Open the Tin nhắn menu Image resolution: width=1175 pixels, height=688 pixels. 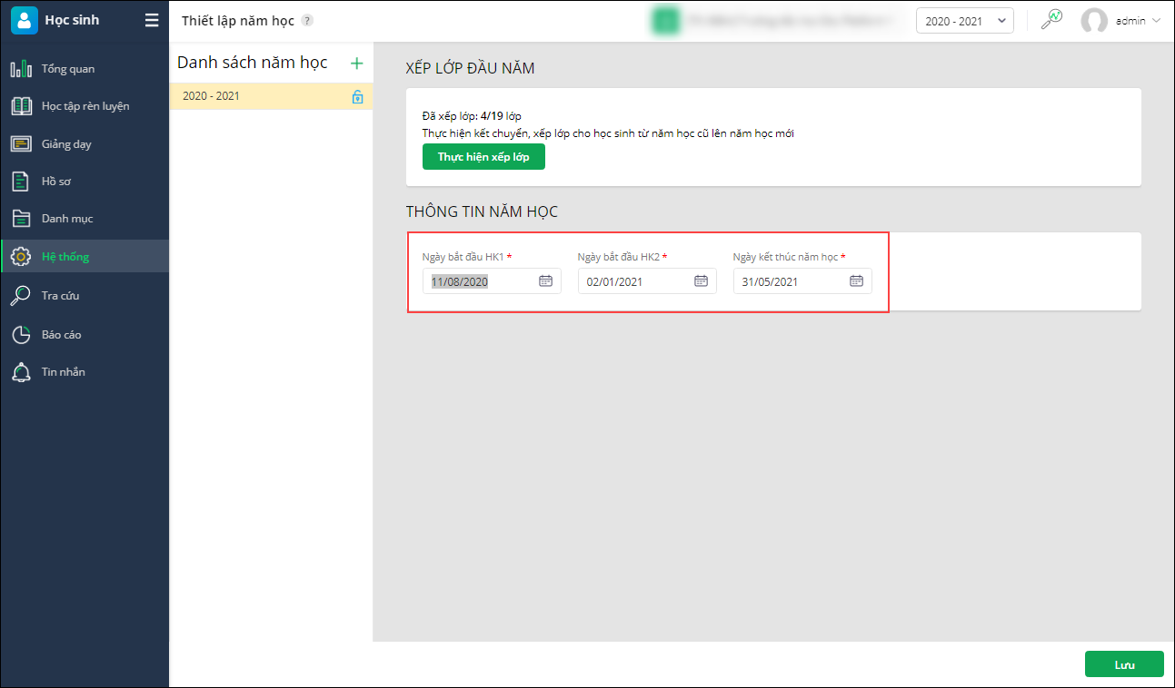click(x=85, y=372)
